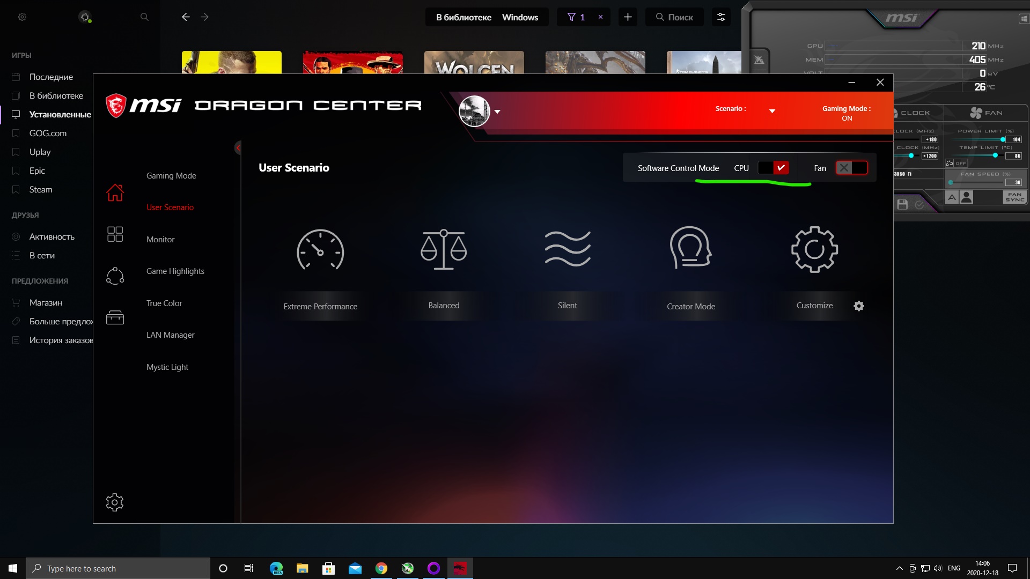Choose the Balanced scales icon
The width and height of the screenshot is (1030, 579).
point(444,250)
